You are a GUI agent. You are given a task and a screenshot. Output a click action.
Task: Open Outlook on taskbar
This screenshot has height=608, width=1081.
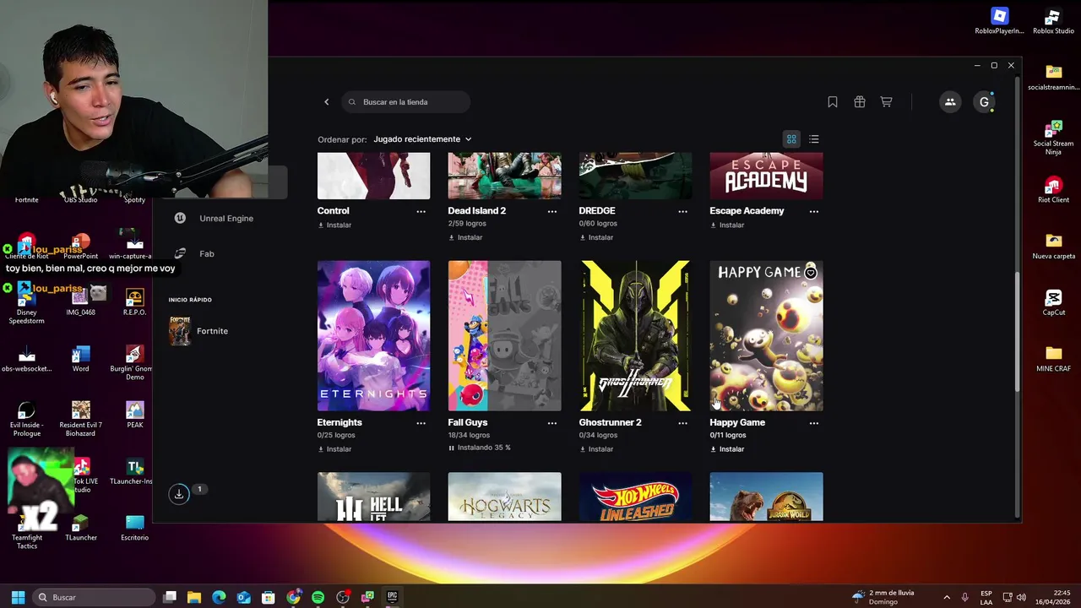244,597
